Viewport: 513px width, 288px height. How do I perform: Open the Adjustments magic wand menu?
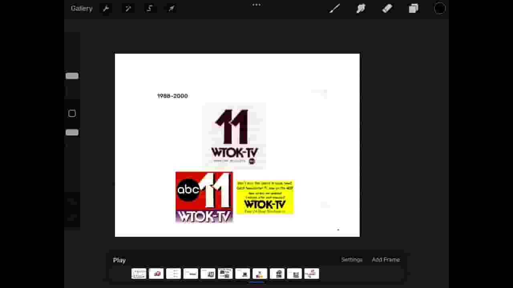128,8
